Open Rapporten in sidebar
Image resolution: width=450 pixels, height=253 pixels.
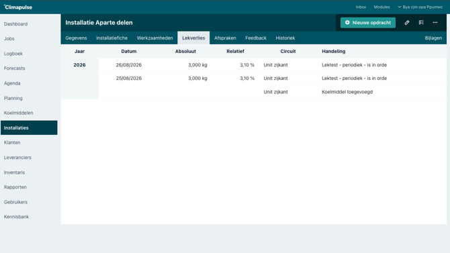(x=29, y=187)
